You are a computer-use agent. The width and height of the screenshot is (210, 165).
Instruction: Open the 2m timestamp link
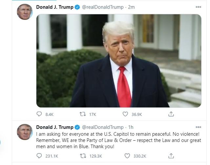pos(131,7)
